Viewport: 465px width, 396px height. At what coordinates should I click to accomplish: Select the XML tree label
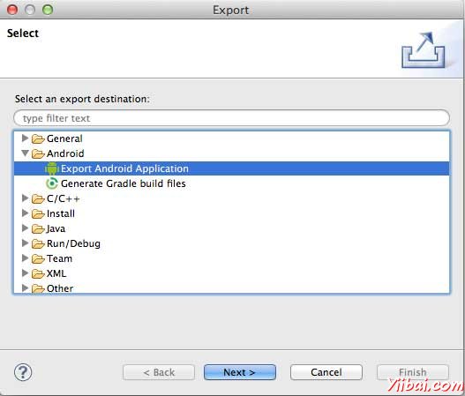tap(56, 273)
